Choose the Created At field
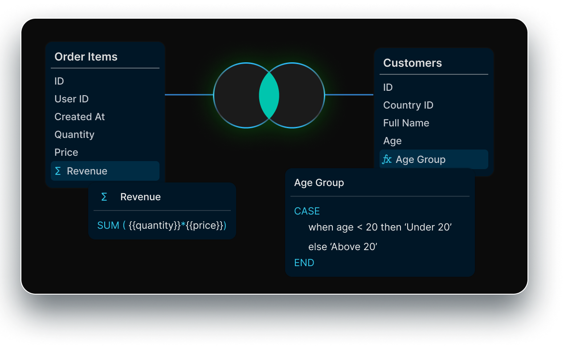 click(79, 117)
